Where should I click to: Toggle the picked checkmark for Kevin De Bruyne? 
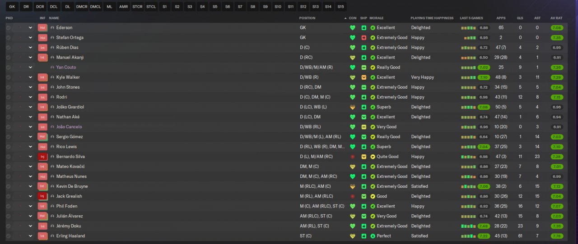point(8,186)
